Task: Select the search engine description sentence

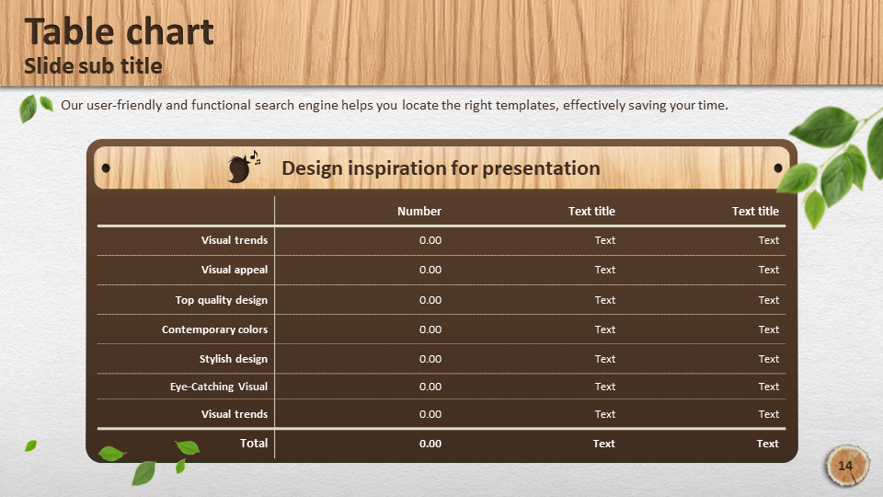Action: coord(394,105)
